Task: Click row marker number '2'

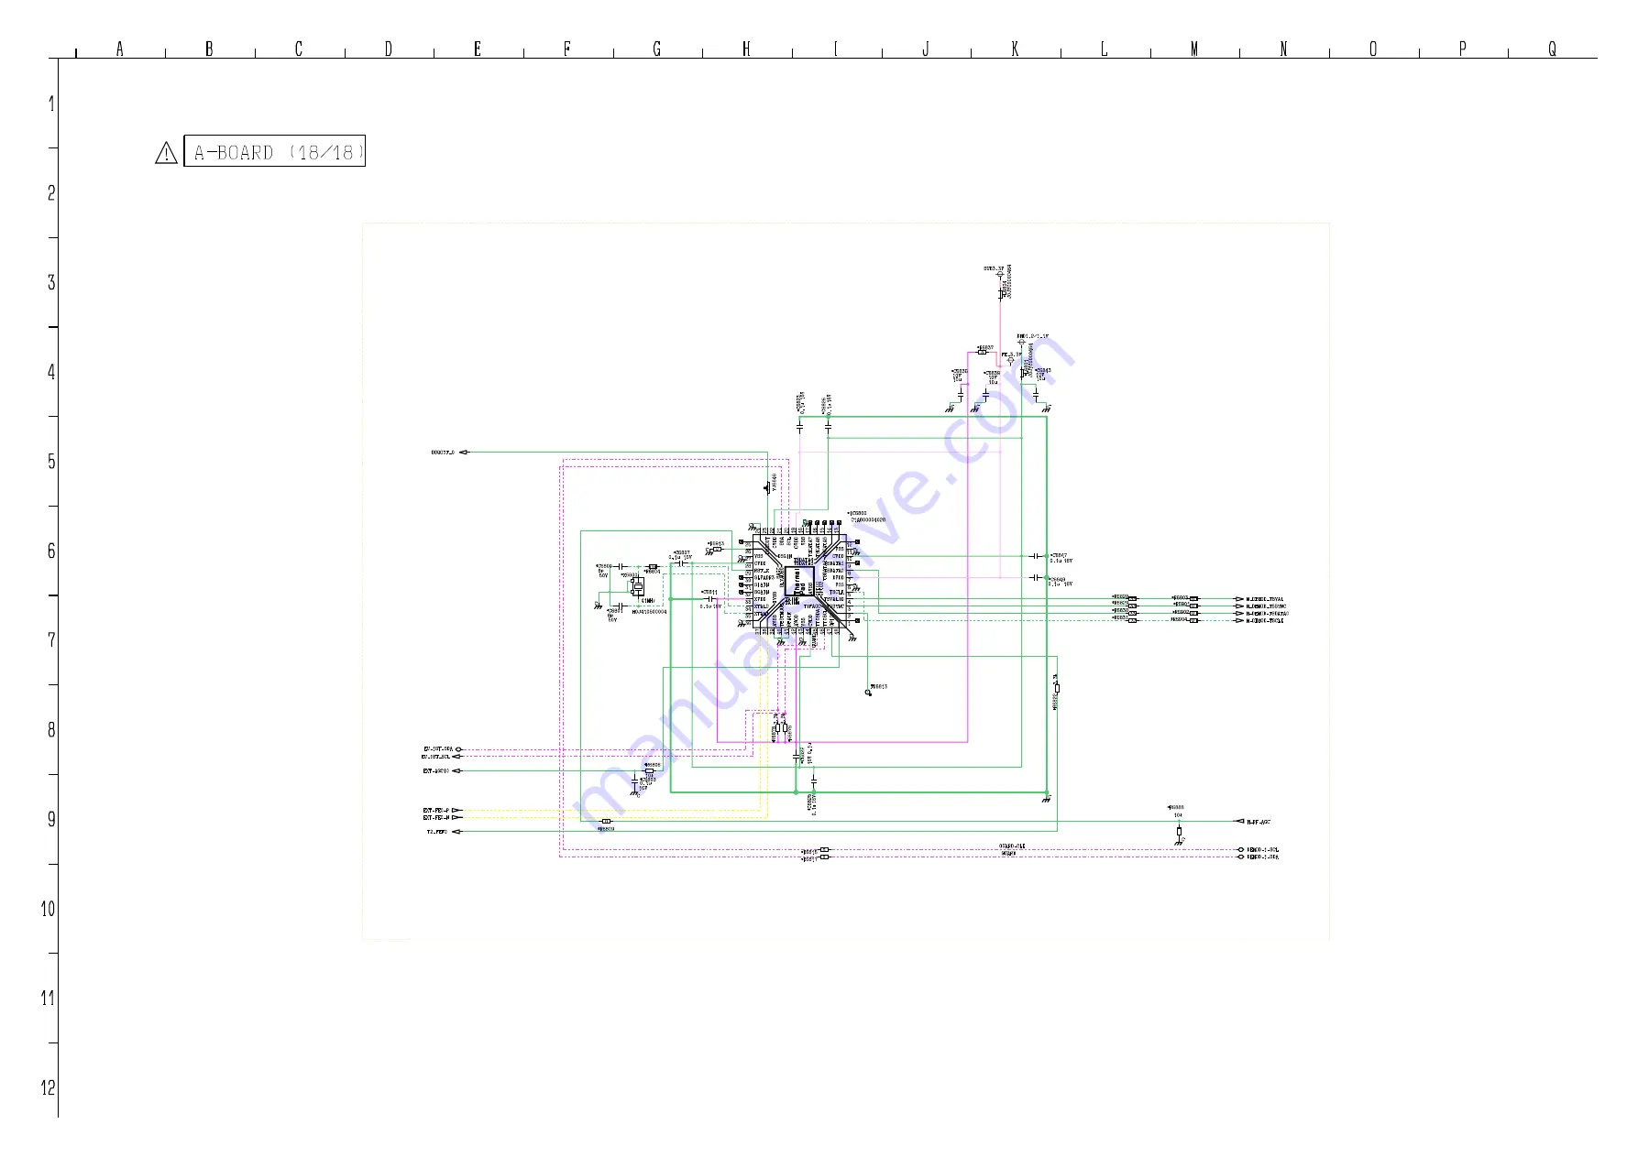Action: pos(51,193)
